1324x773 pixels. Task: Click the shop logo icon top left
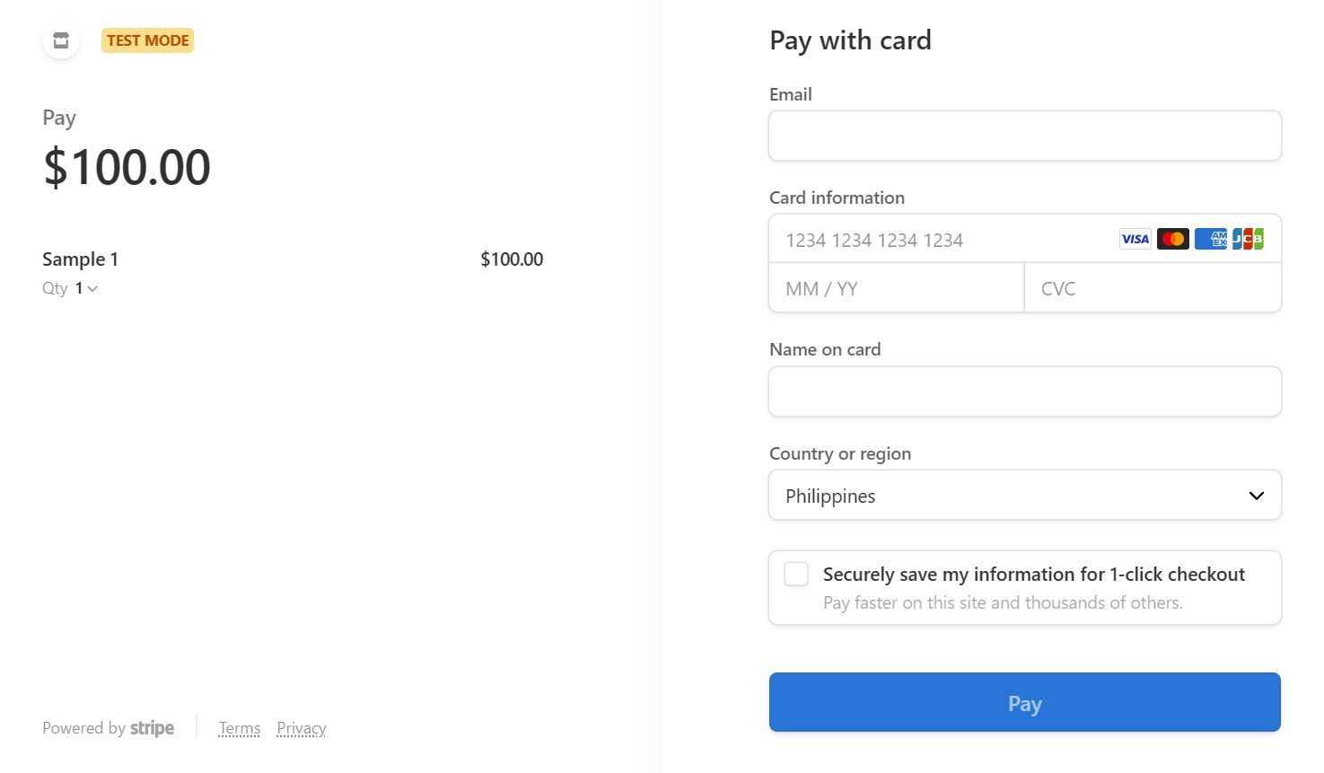point(60,40)
